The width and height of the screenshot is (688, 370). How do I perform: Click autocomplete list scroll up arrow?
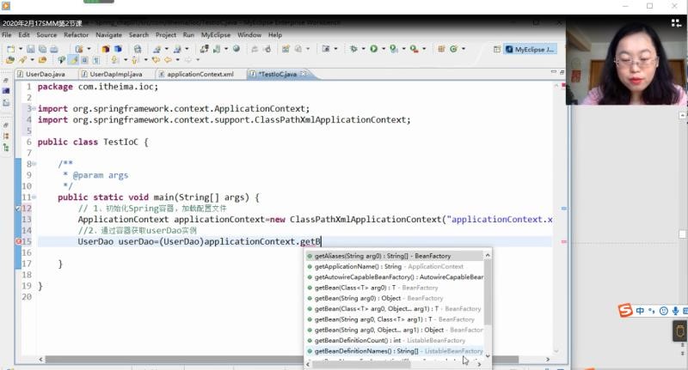tap(488, 255)
